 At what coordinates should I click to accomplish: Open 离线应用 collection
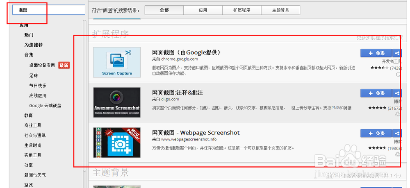[38, 95]
